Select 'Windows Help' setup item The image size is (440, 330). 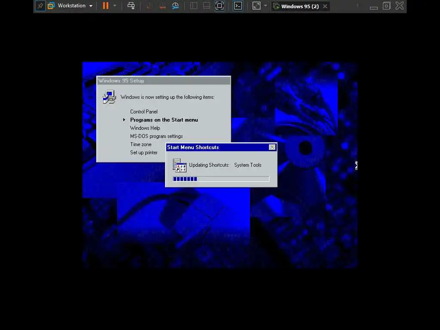[x=145, y=128]
